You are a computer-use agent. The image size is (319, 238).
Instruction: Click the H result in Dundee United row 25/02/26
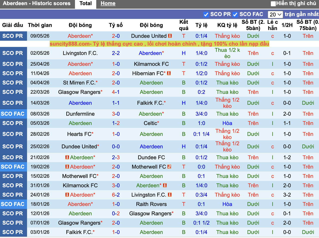click(x=184, y=147)
